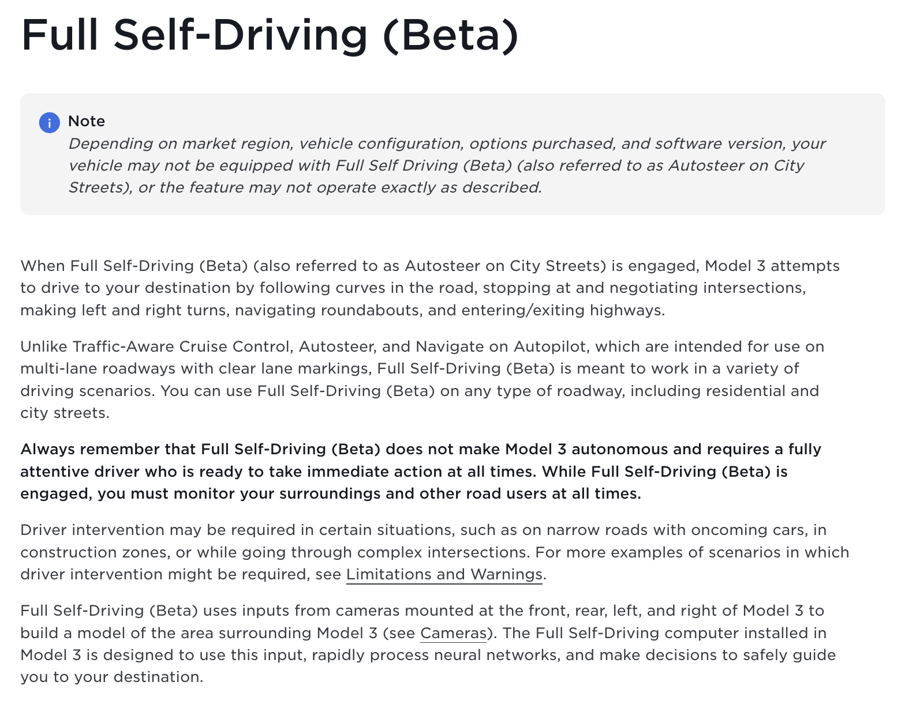This screenshot has width=905, height=701.
Task: Click the italic note text about market region
Action: (447, 165)
